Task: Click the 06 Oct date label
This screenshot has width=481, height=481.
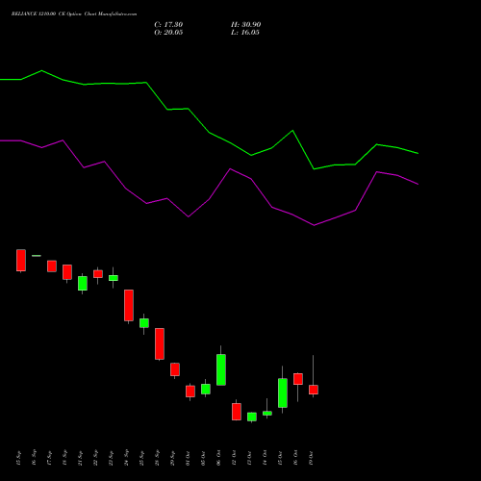Action: point(218,458)
